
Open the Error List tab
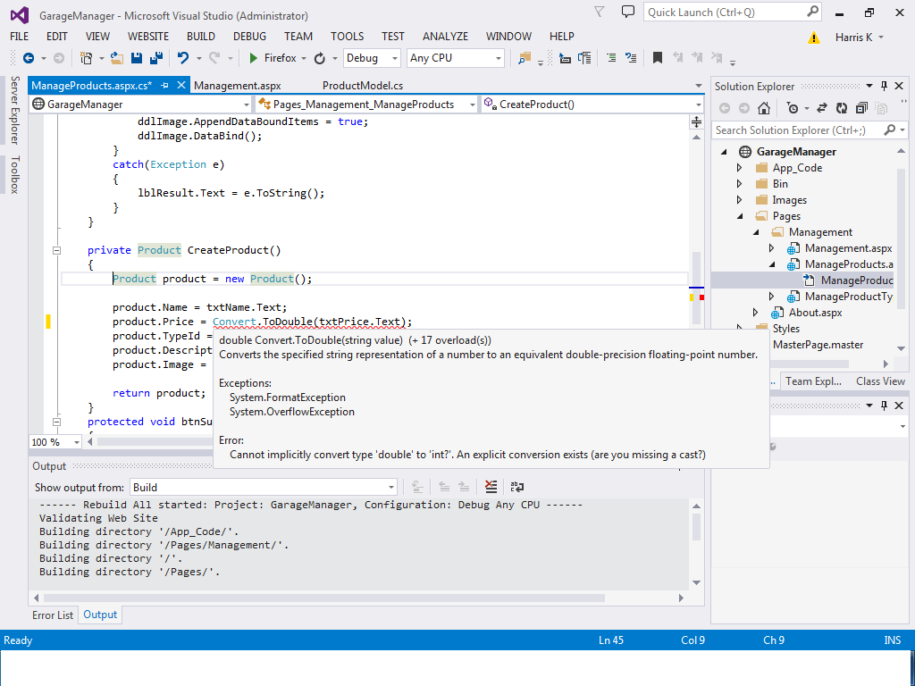[x=53, y=615]
